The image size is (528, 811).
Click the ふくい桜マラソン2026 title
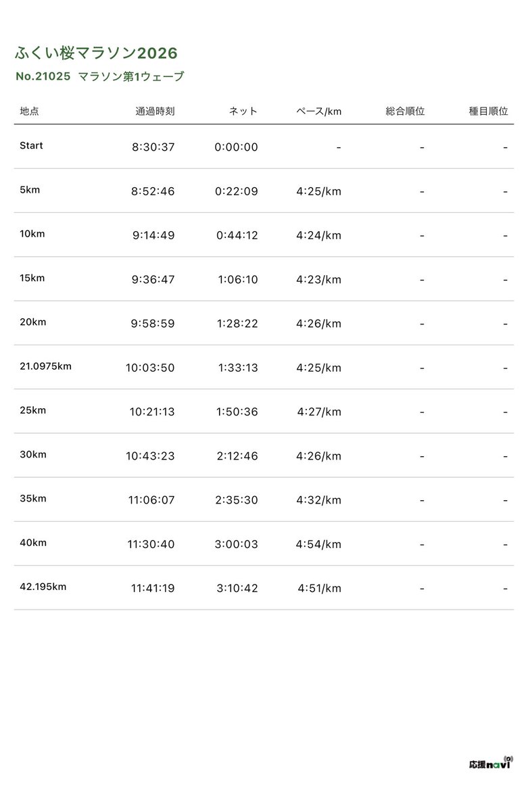pos(97,53)
